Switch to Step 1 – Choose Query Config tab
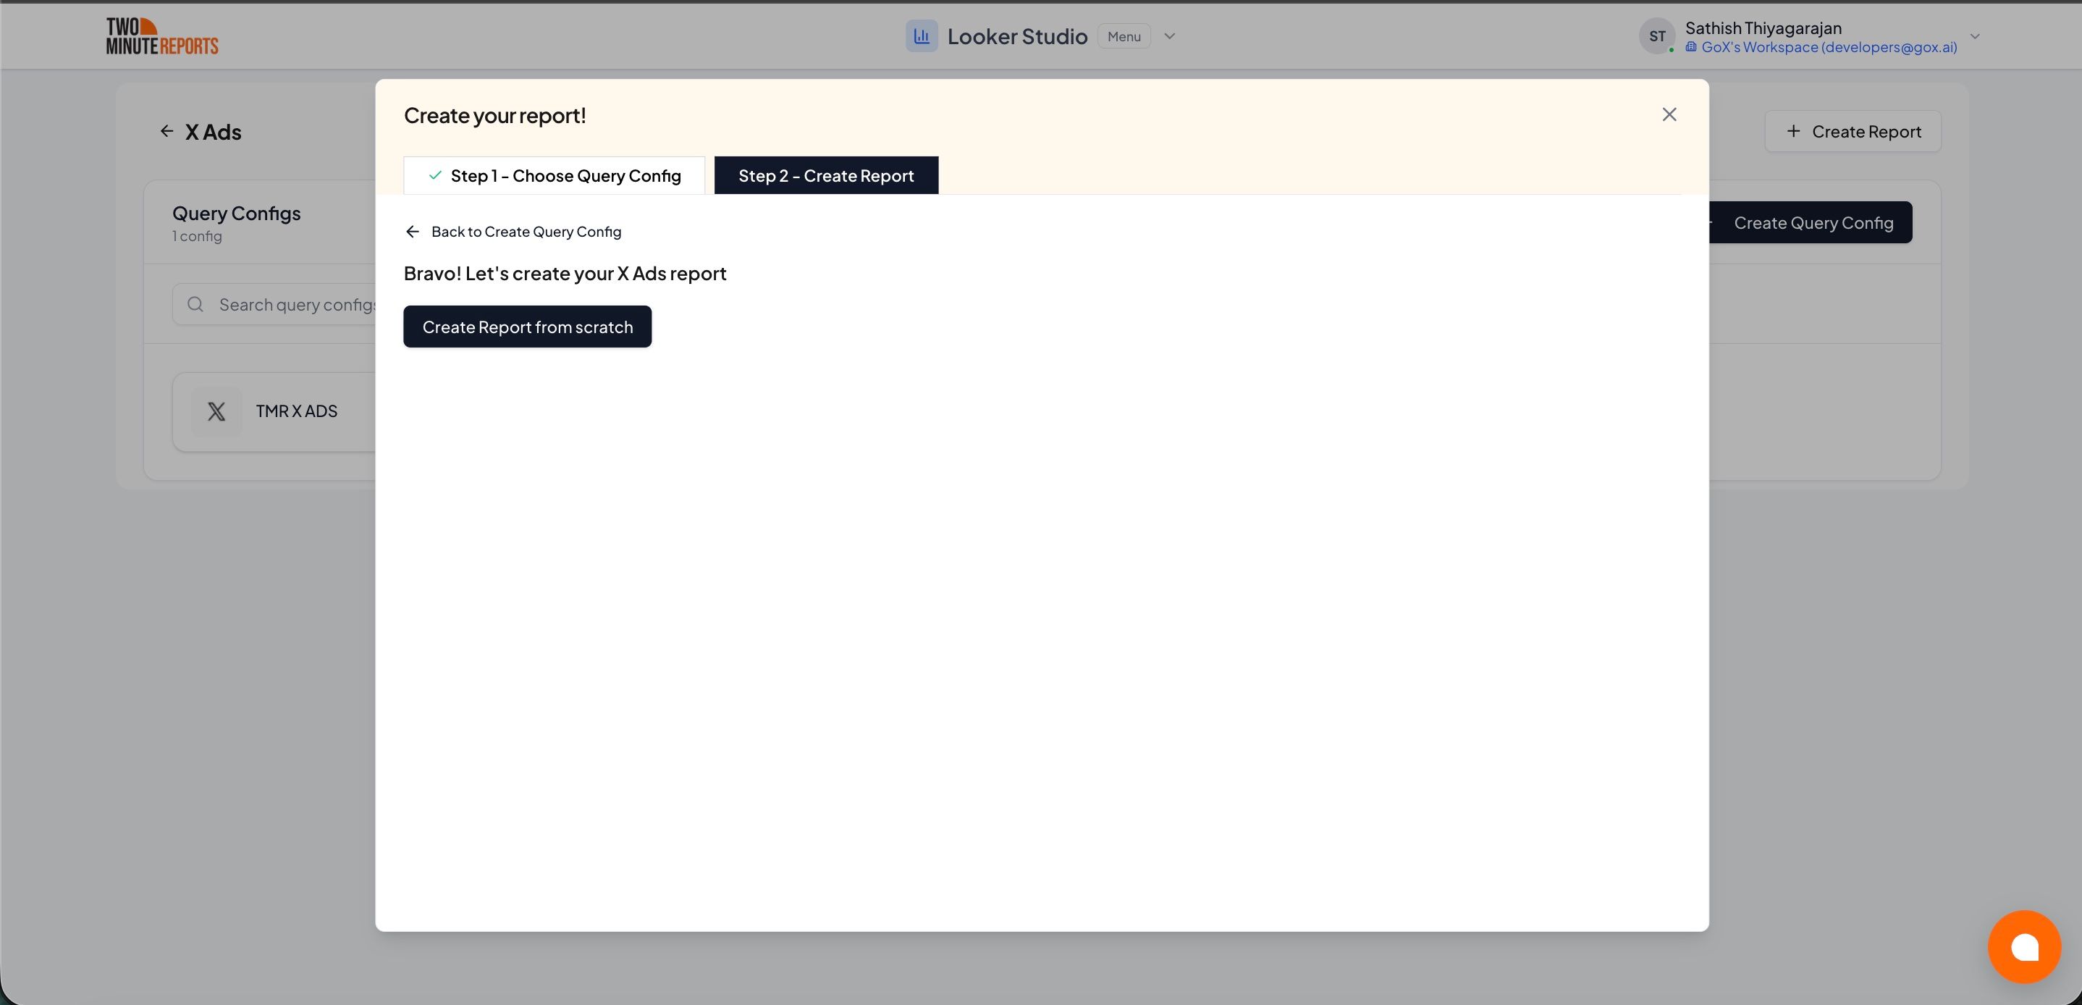Image resolution: width=2082 pixels, height=1005 pixels. [x=566, y=174]
